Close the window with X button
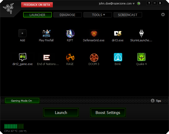 click(x=160, y=3)
